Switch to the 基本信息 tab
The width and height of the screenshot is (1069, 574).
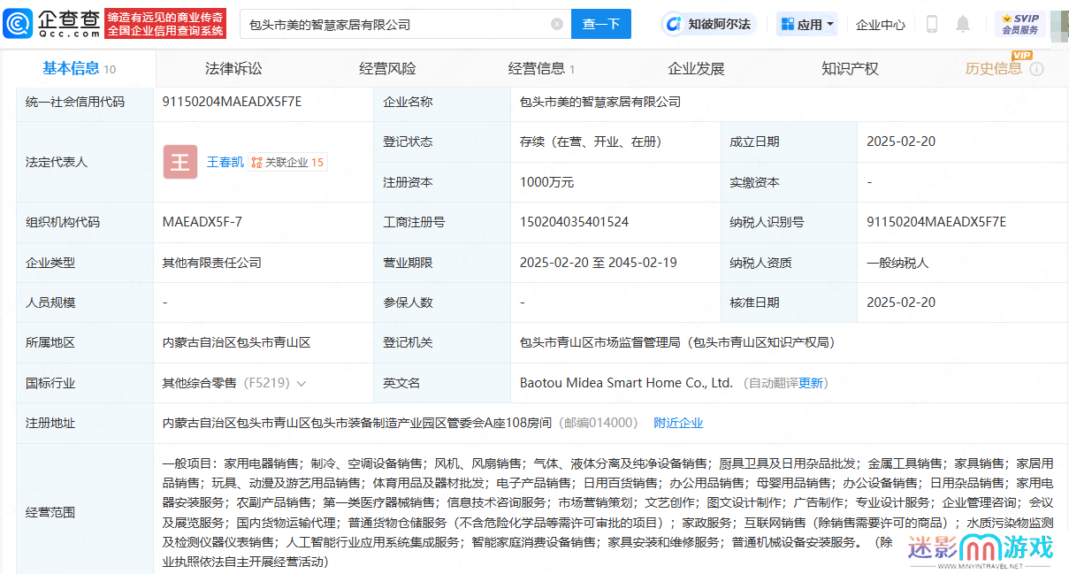(x=79, y=68)
